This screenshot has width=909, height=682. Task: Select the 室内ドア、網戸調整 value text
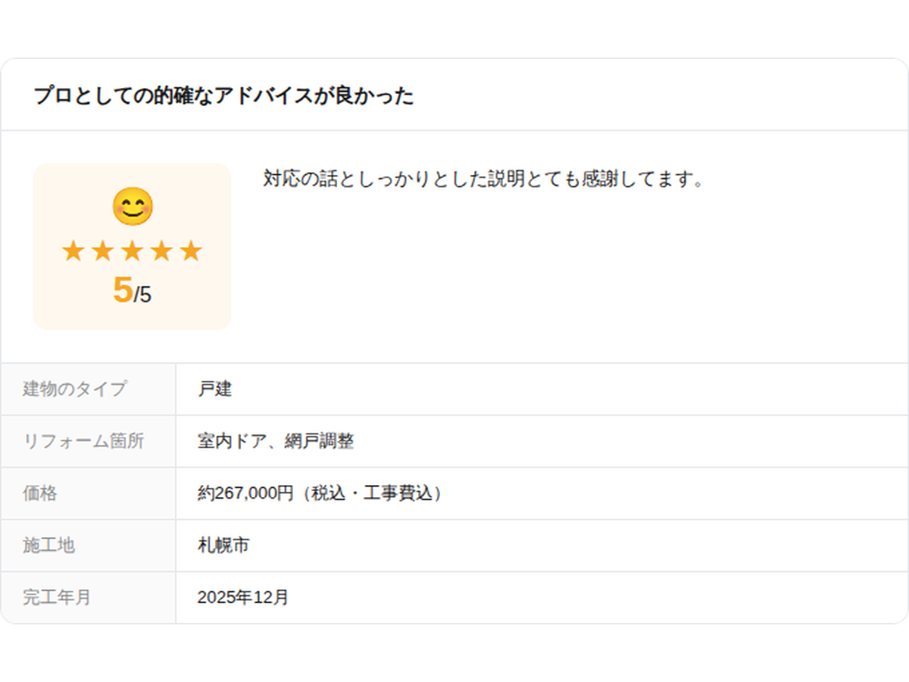pyautogui.click(x=276, y=441)
